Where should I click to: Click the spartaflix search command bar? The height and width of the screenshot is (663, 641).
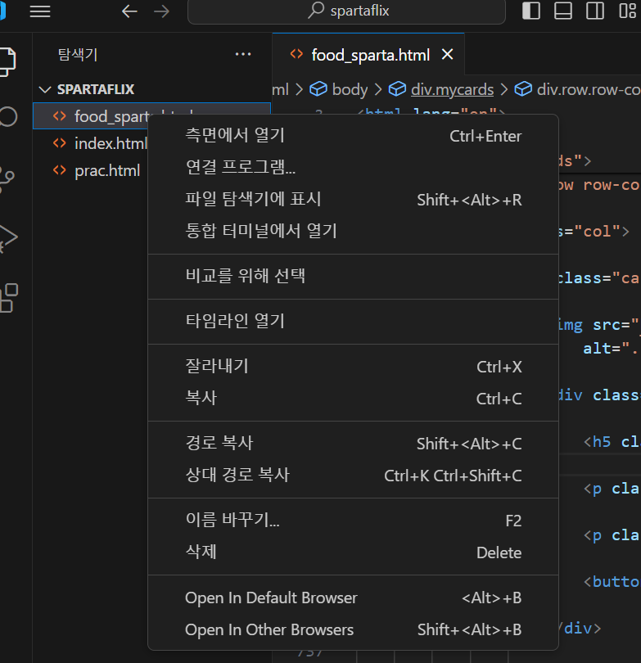[347, 11]
